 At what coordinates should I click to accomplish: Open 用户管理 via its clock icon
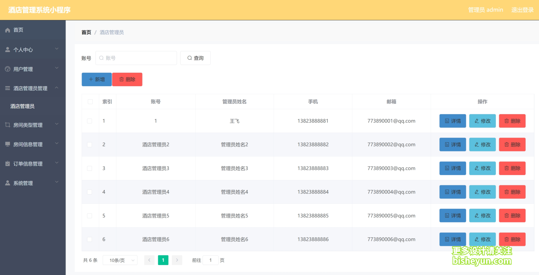point(7,69)
